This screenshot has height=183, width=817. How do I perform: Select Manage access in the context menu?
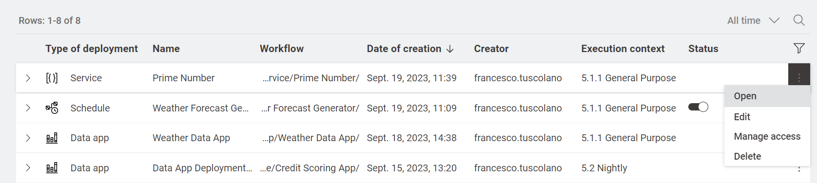pos(767,136)
